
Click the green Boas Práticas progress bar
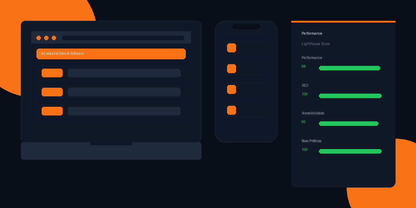pos(350,151)
